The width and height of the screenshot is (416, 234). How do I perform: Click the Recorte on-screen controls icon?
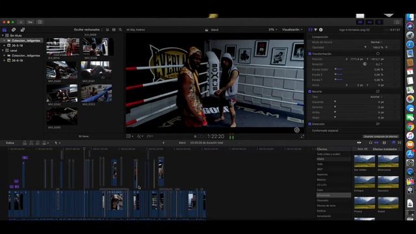[x=378, y=91]
